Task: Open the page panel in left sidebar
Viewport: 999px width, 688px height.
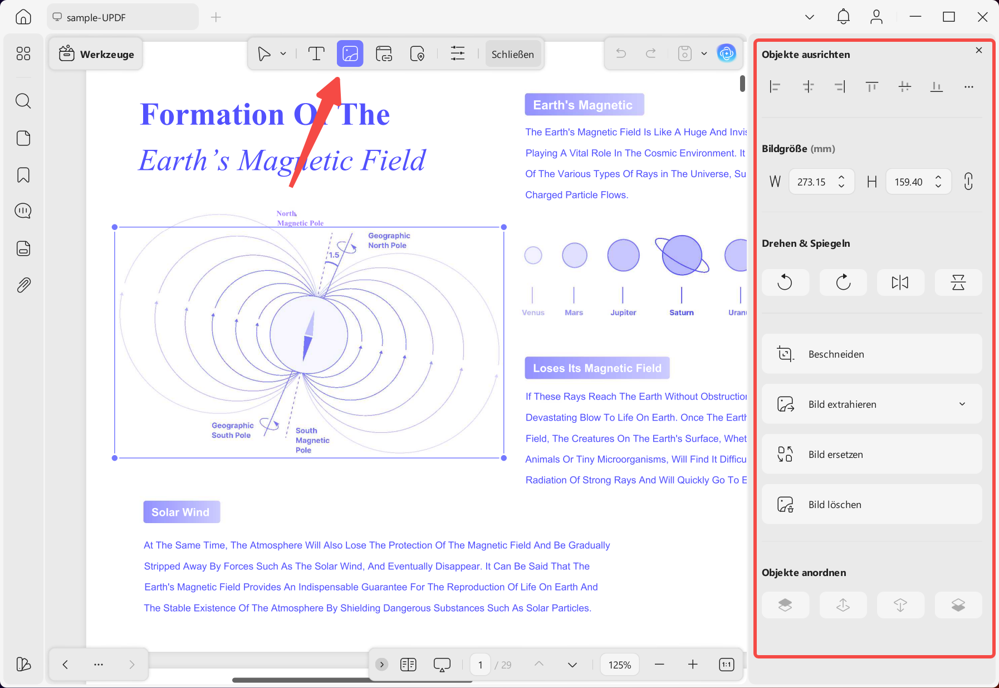Action: click(23, 138)
